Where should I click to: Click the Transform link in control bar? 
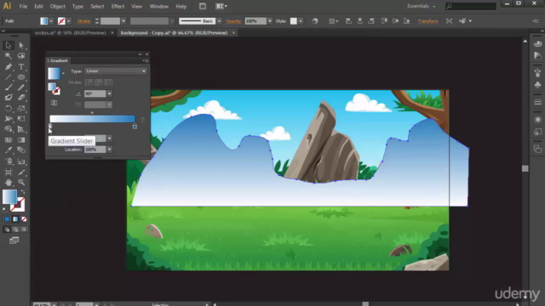[x=427, y=21]
